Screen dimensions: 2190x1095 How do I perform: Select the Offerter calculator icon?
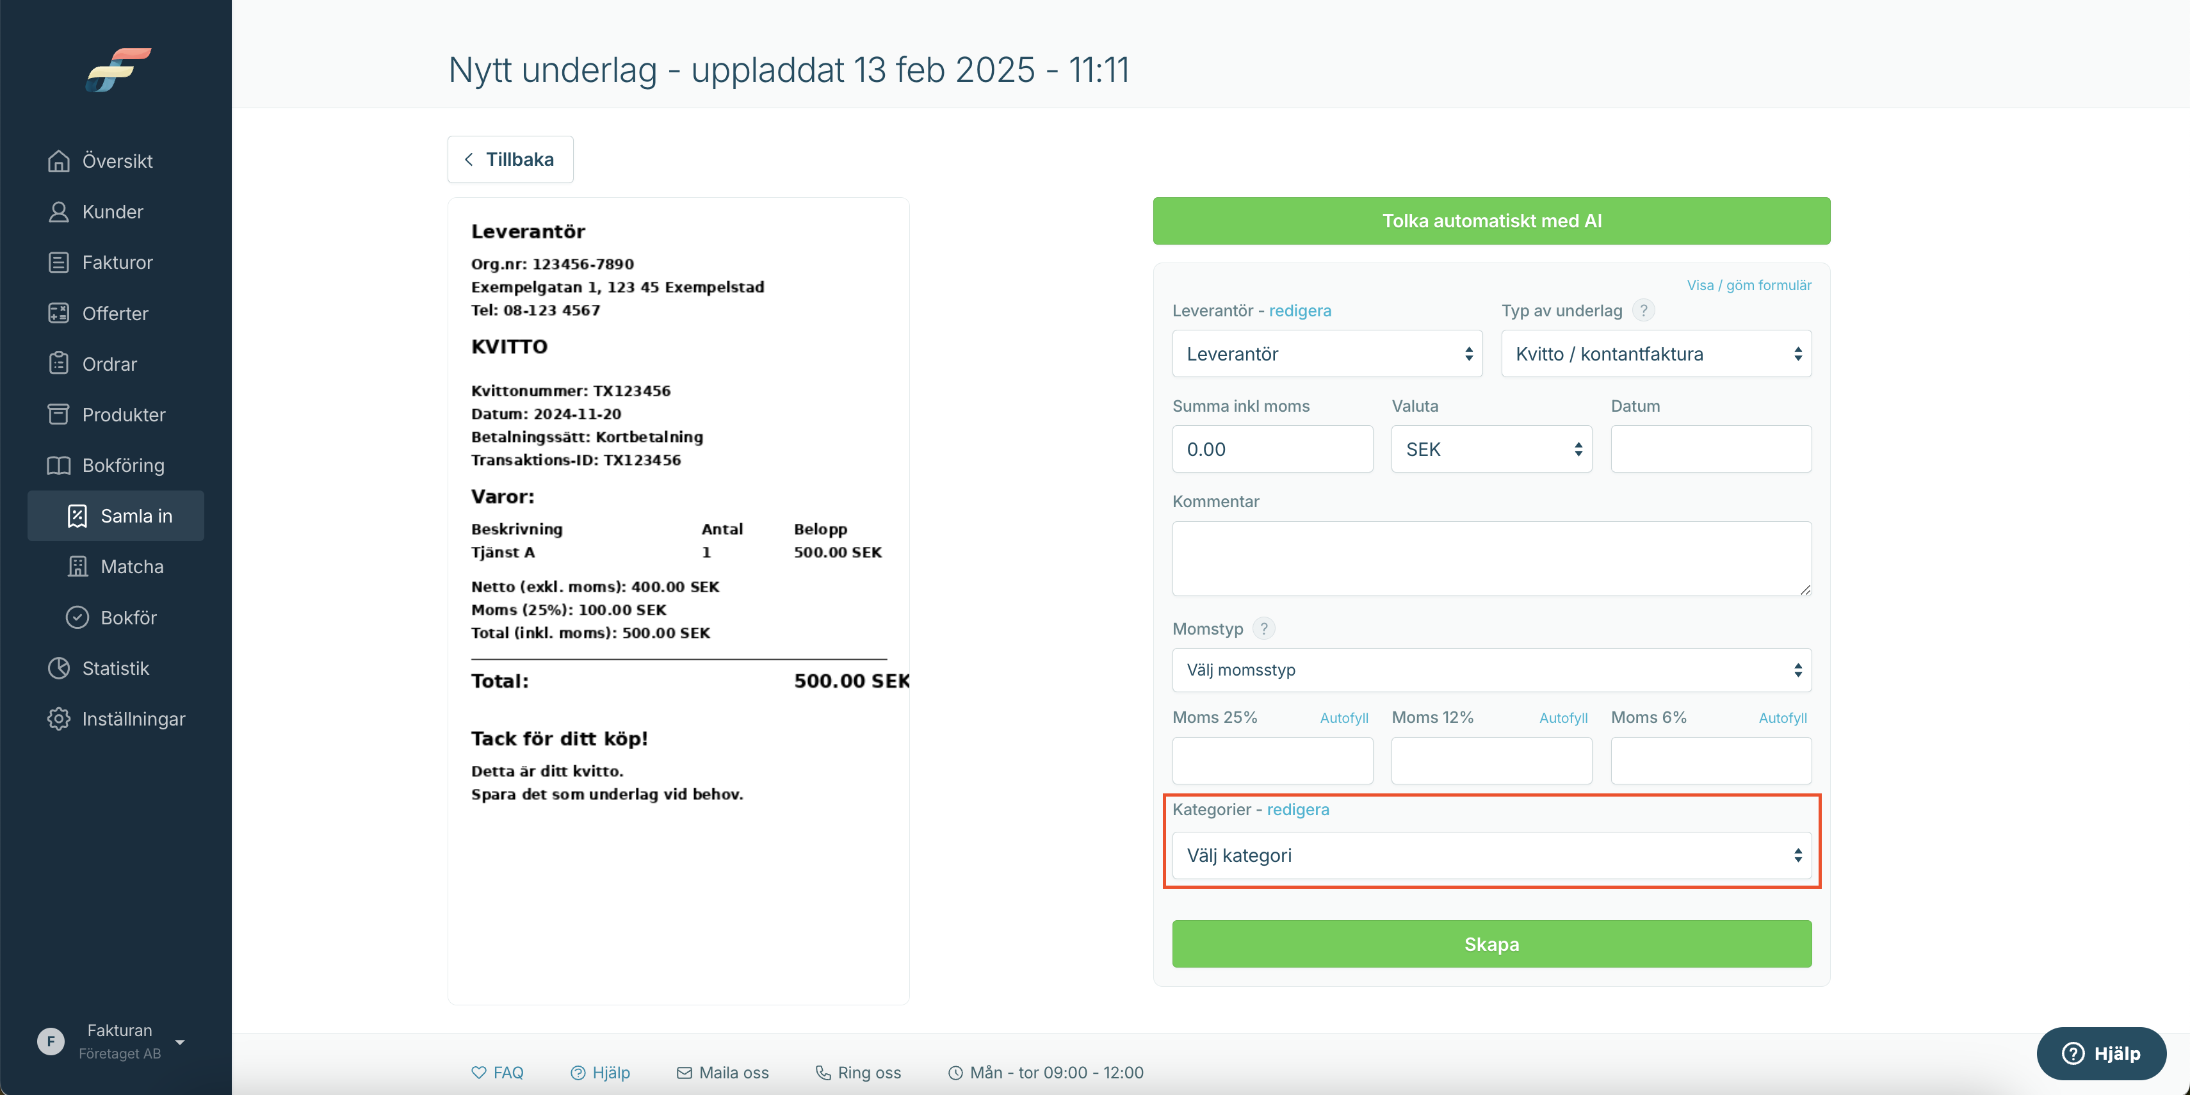59,313
